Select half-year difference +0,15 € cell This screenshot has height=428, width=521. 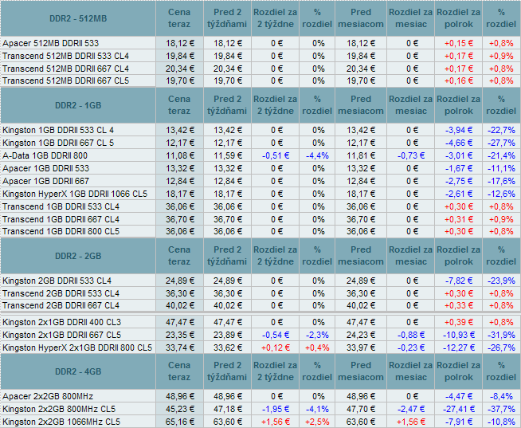459,43
